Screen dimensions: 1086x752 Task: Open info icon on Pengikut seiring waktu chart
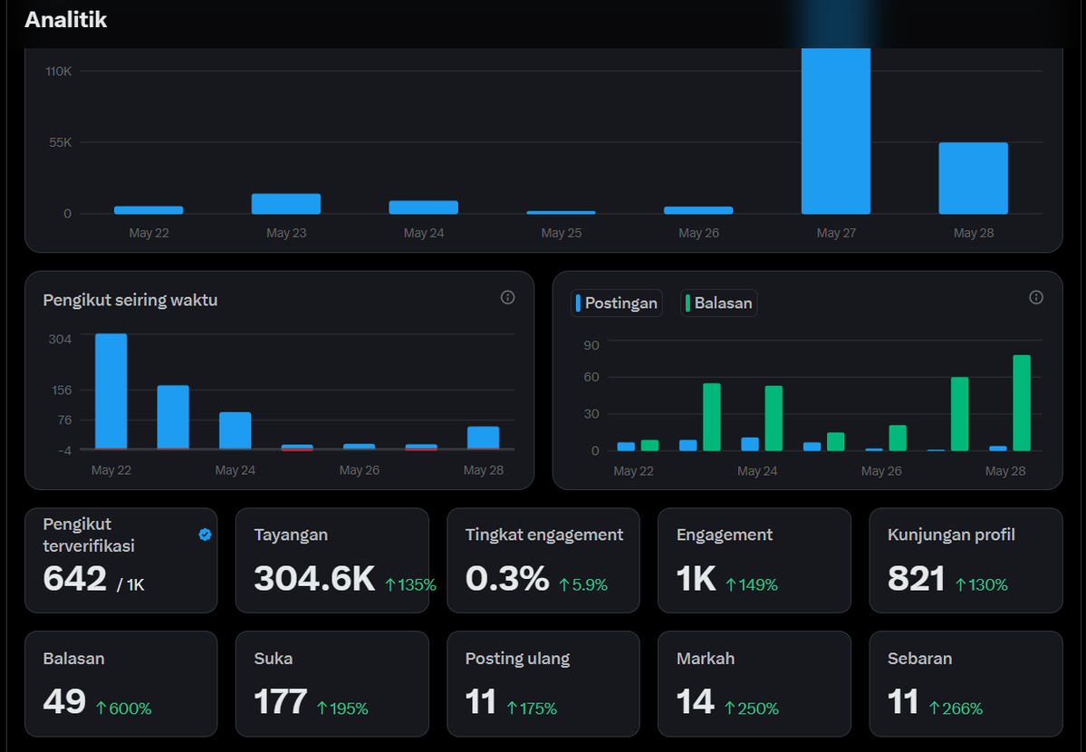508,297
